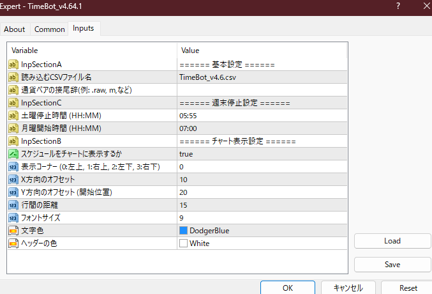Click the integer icon beside フォントサイズ

tap(13, 218)
